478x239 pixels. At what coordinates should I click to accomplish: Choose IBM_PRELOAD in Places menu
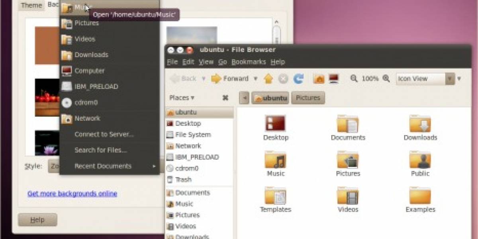tap(110, 86)
